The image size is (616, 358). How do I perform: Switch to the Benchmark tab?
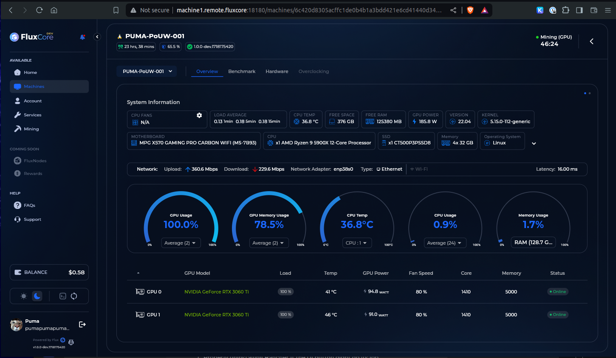coord(242,71)
